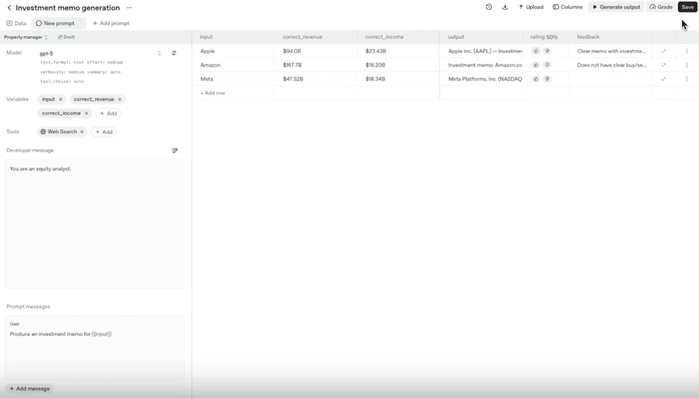Viewport: 699px width, 398px height.
Task: Thumbs up the Apple row output
Action: (x=536, y=51)
